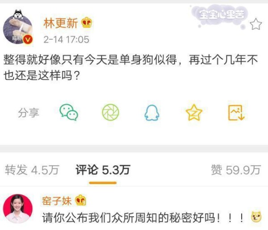Open 窑子妹 commenter avatar
Screen dimensions: 268x230
pyautogui.click(x=18, y=209)
